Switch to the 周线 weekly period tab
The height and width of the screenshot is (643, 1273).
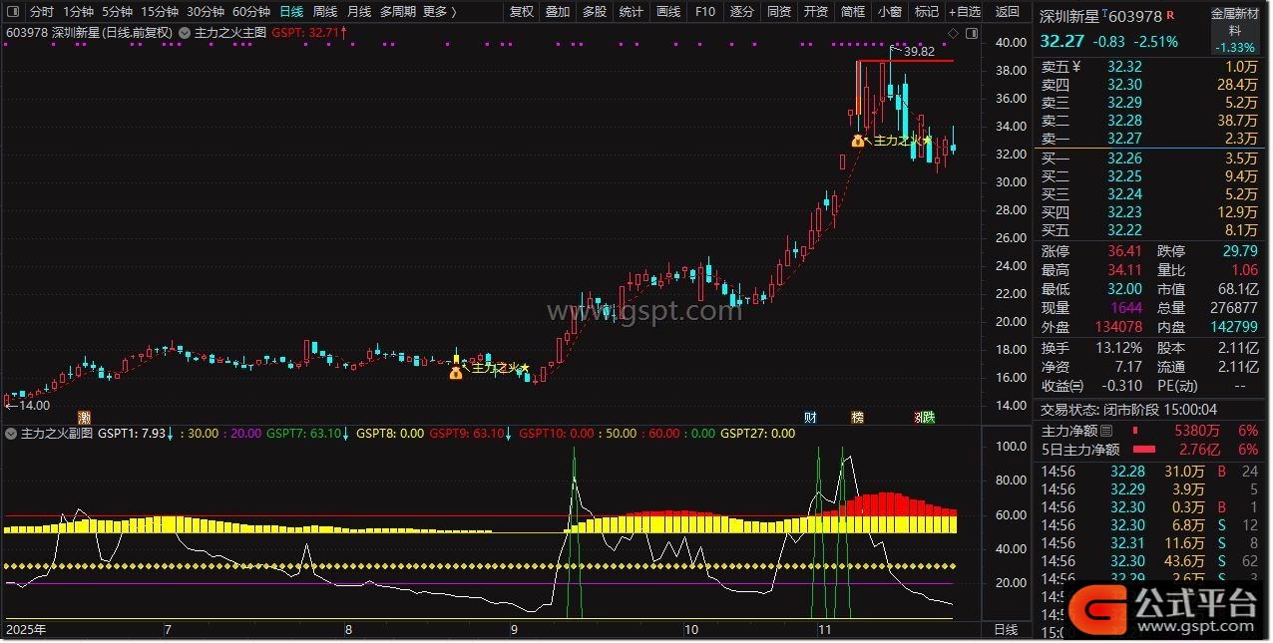[x=325, y=12]
